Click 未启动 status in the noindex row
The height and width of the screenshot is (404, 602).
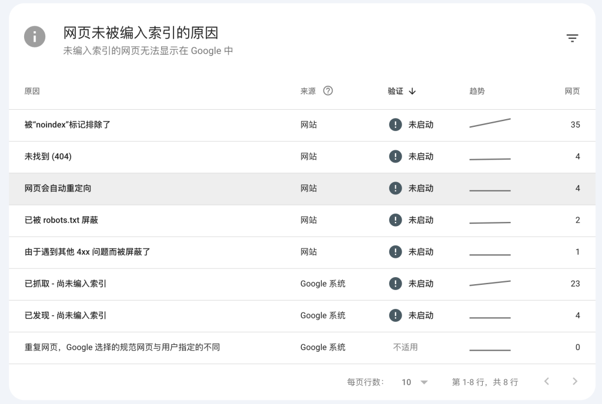click(x=421, y=124)
